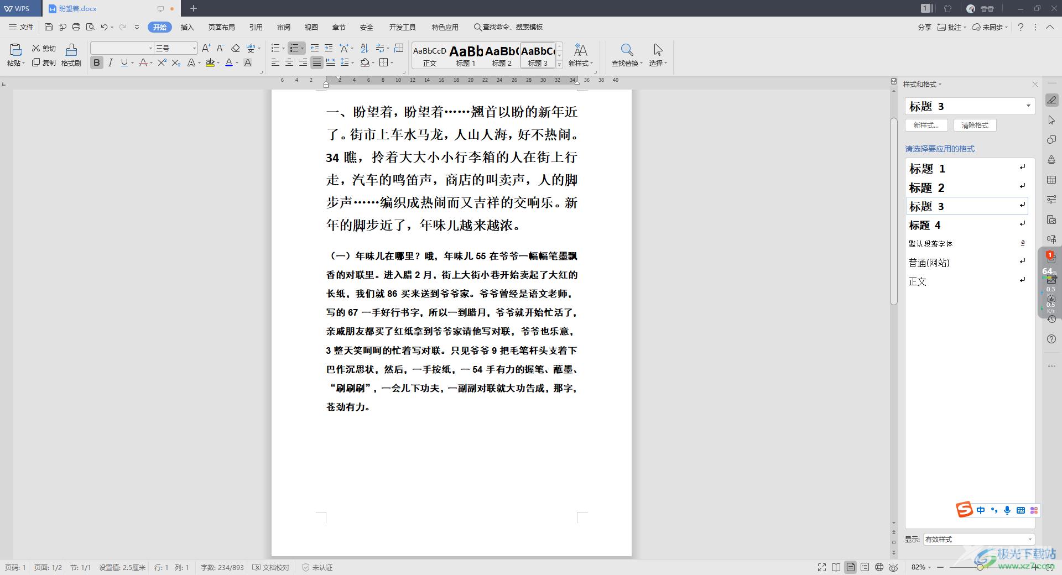Click the text highlight color icon
Screen dimensions: 1062x575
210,63
